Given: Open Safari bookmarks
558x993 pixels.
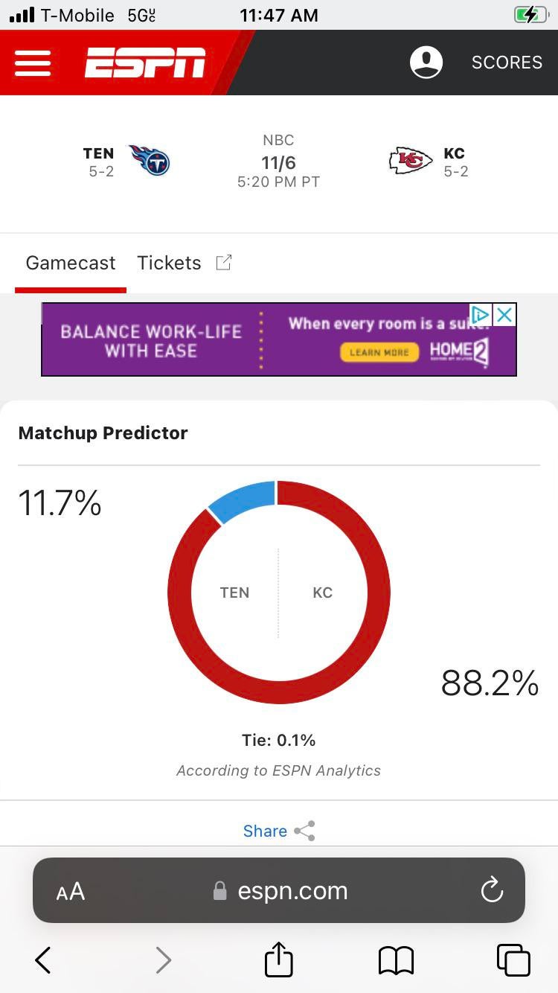Looking at the screenshot, I should tap(396, 960).
